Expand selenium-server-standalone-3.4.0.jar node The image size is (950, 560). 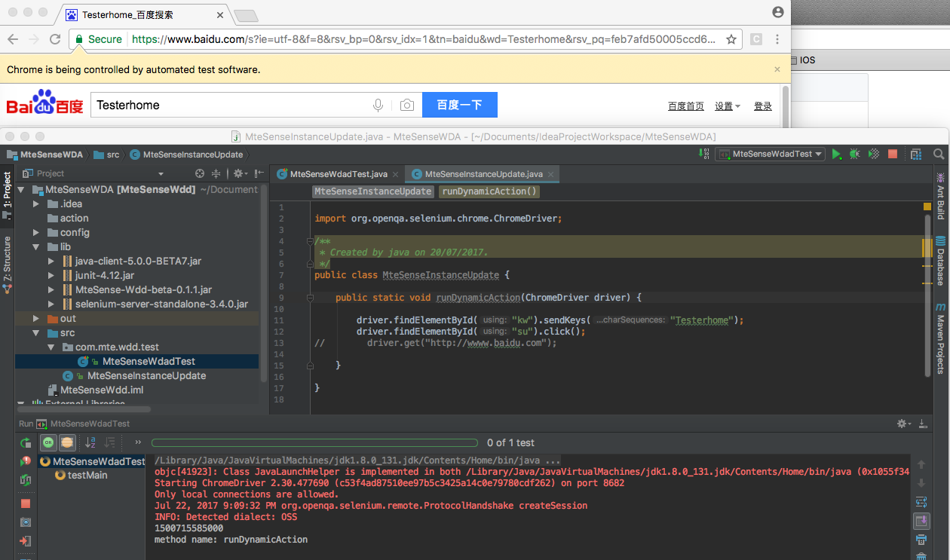51,304
